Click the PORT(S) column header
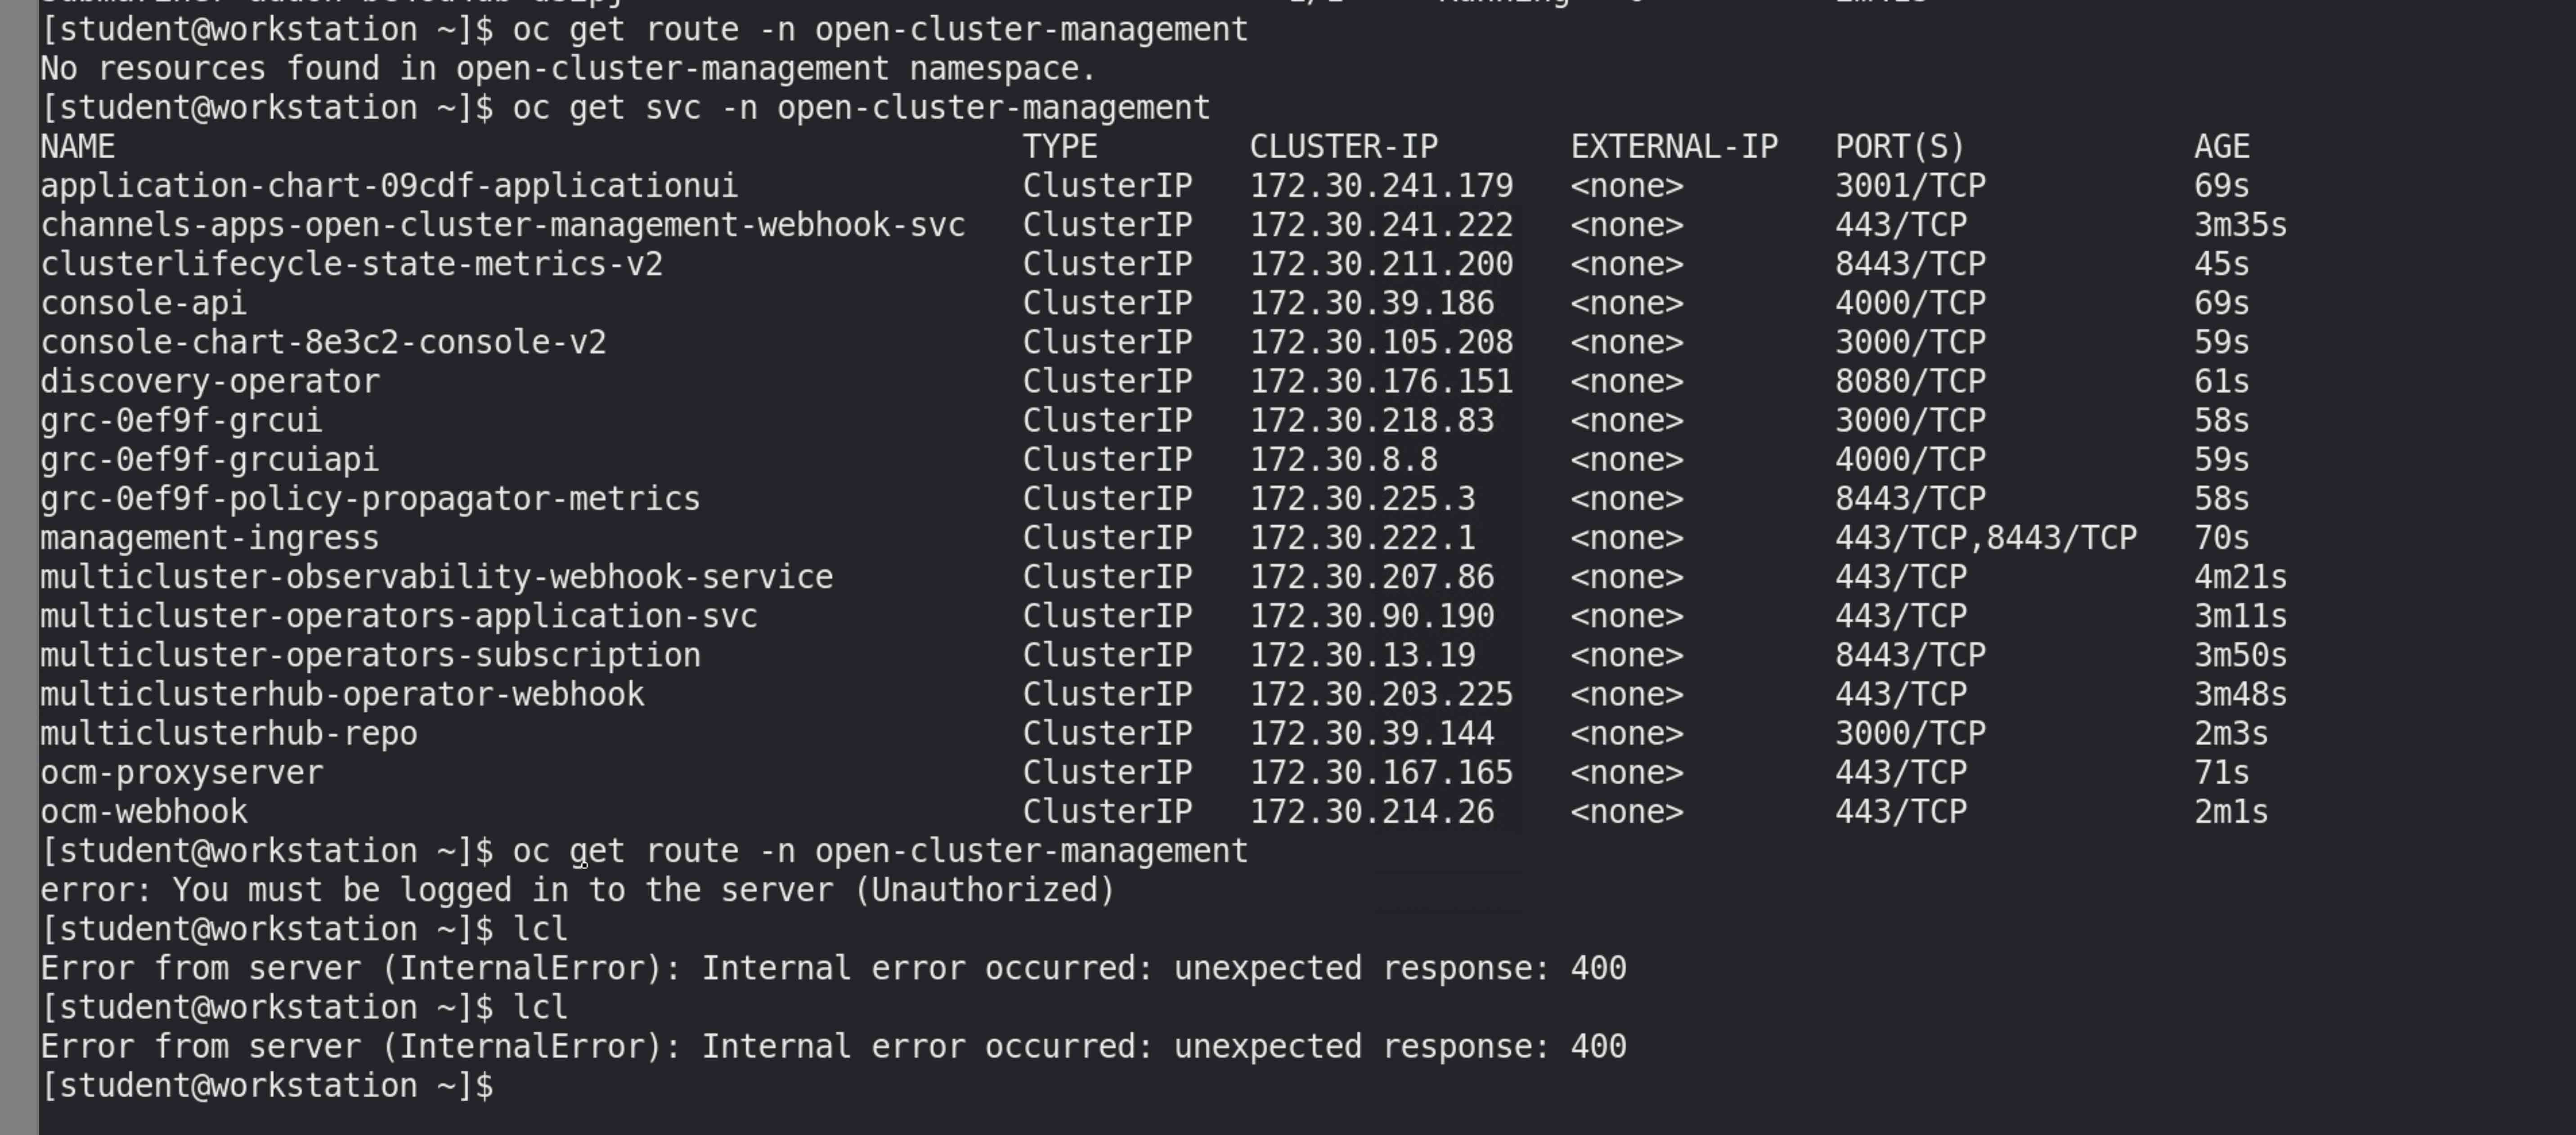2576x1135 pixels. tap(1899, 147)
